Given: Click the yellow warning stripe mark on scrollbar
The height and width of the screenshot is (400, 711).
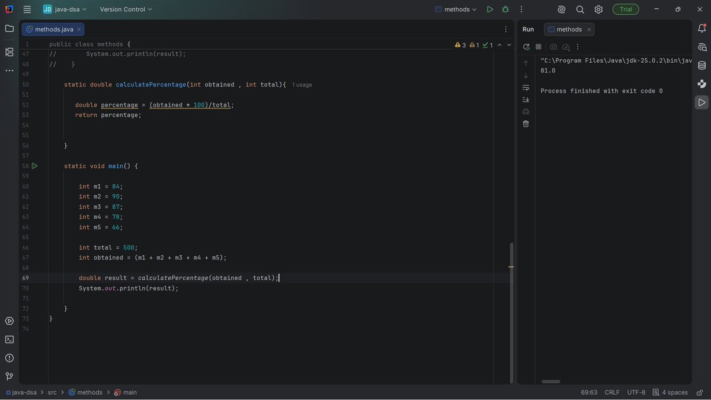Looking at the screenshot, I should pos(511,267).
